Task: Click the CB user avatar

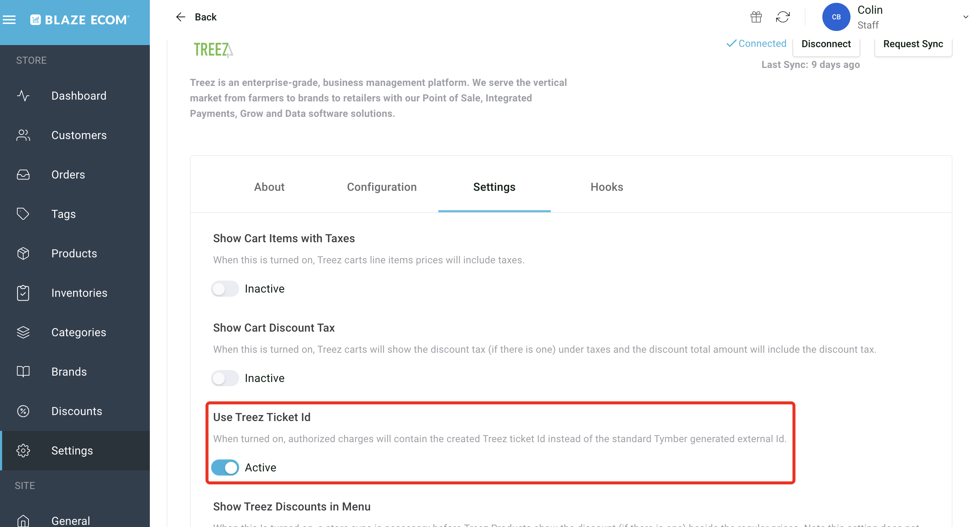Action: click(836, 17)
